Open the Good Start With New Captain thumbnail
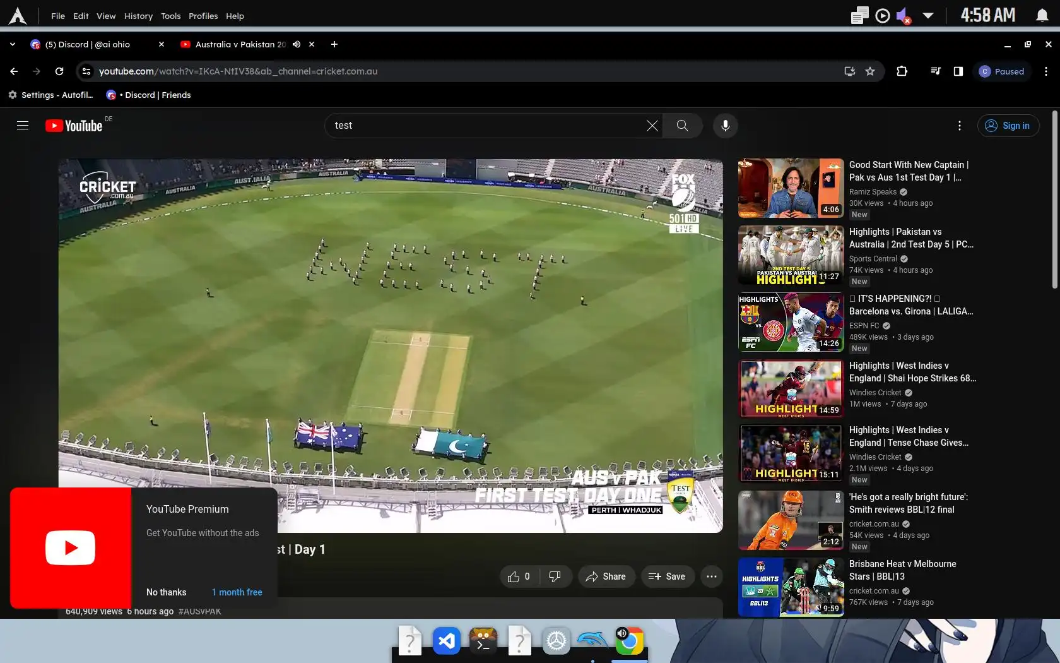The height and width of the screenshot is (663, 1060). (x=791, y=188)
